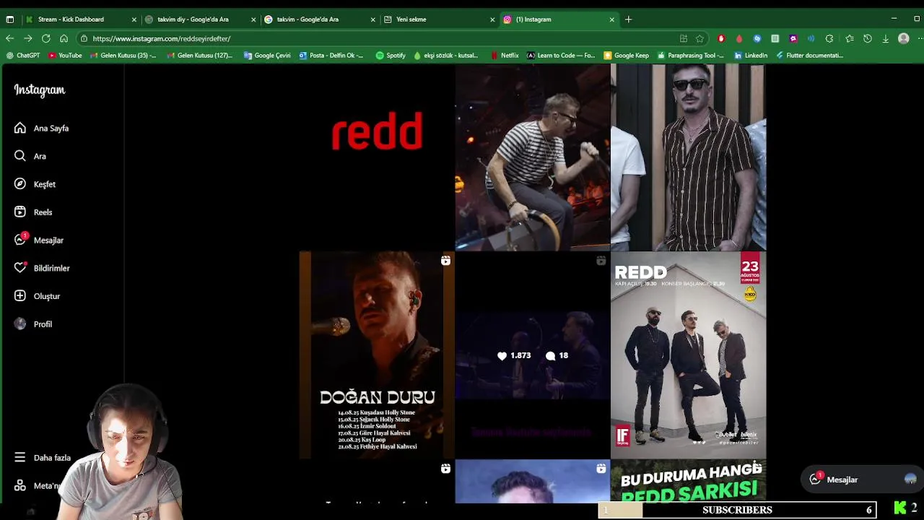Open Gelen Kutusu (127) bookmark

coord(200,55)
